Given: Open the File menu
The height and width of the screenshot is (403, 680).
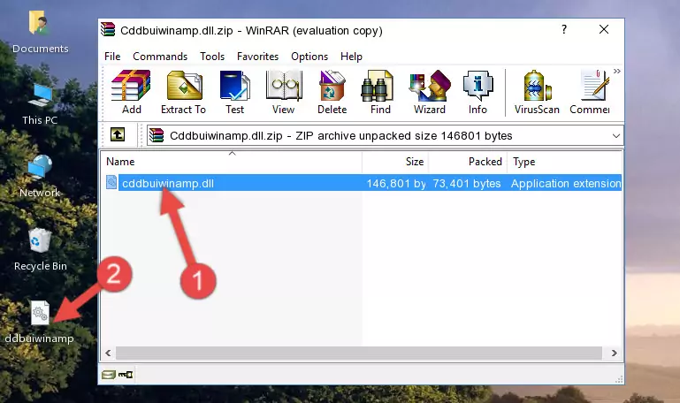Looking at the screenshot, I should click(x=112, y=57).
